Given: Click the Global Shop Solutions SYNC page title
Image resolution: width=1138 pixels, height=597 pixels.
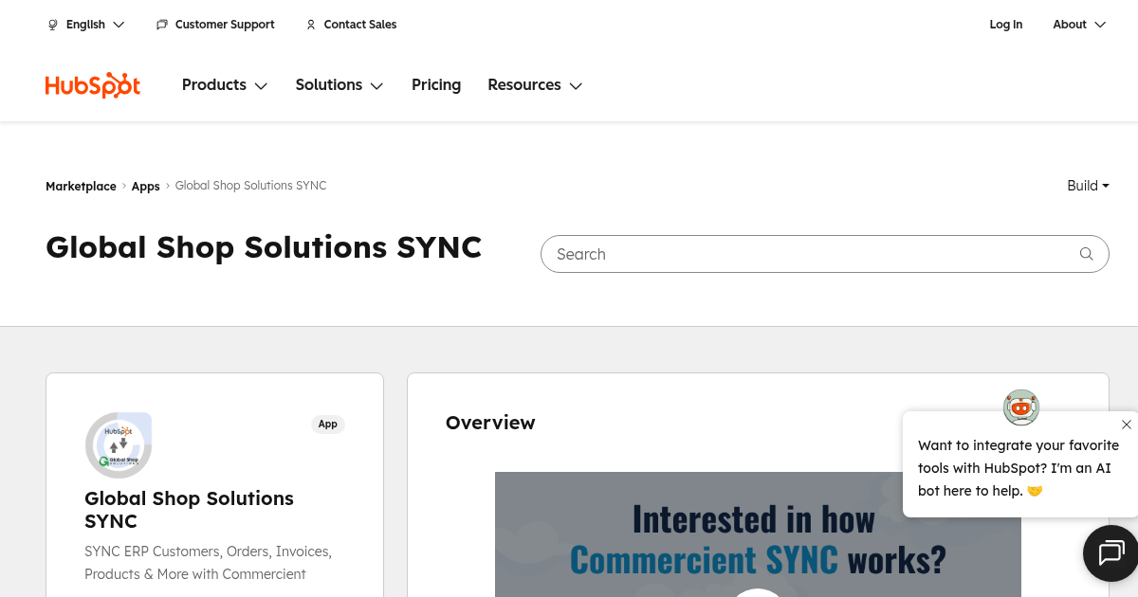Looking at the screenshot, I should [264, 247].
